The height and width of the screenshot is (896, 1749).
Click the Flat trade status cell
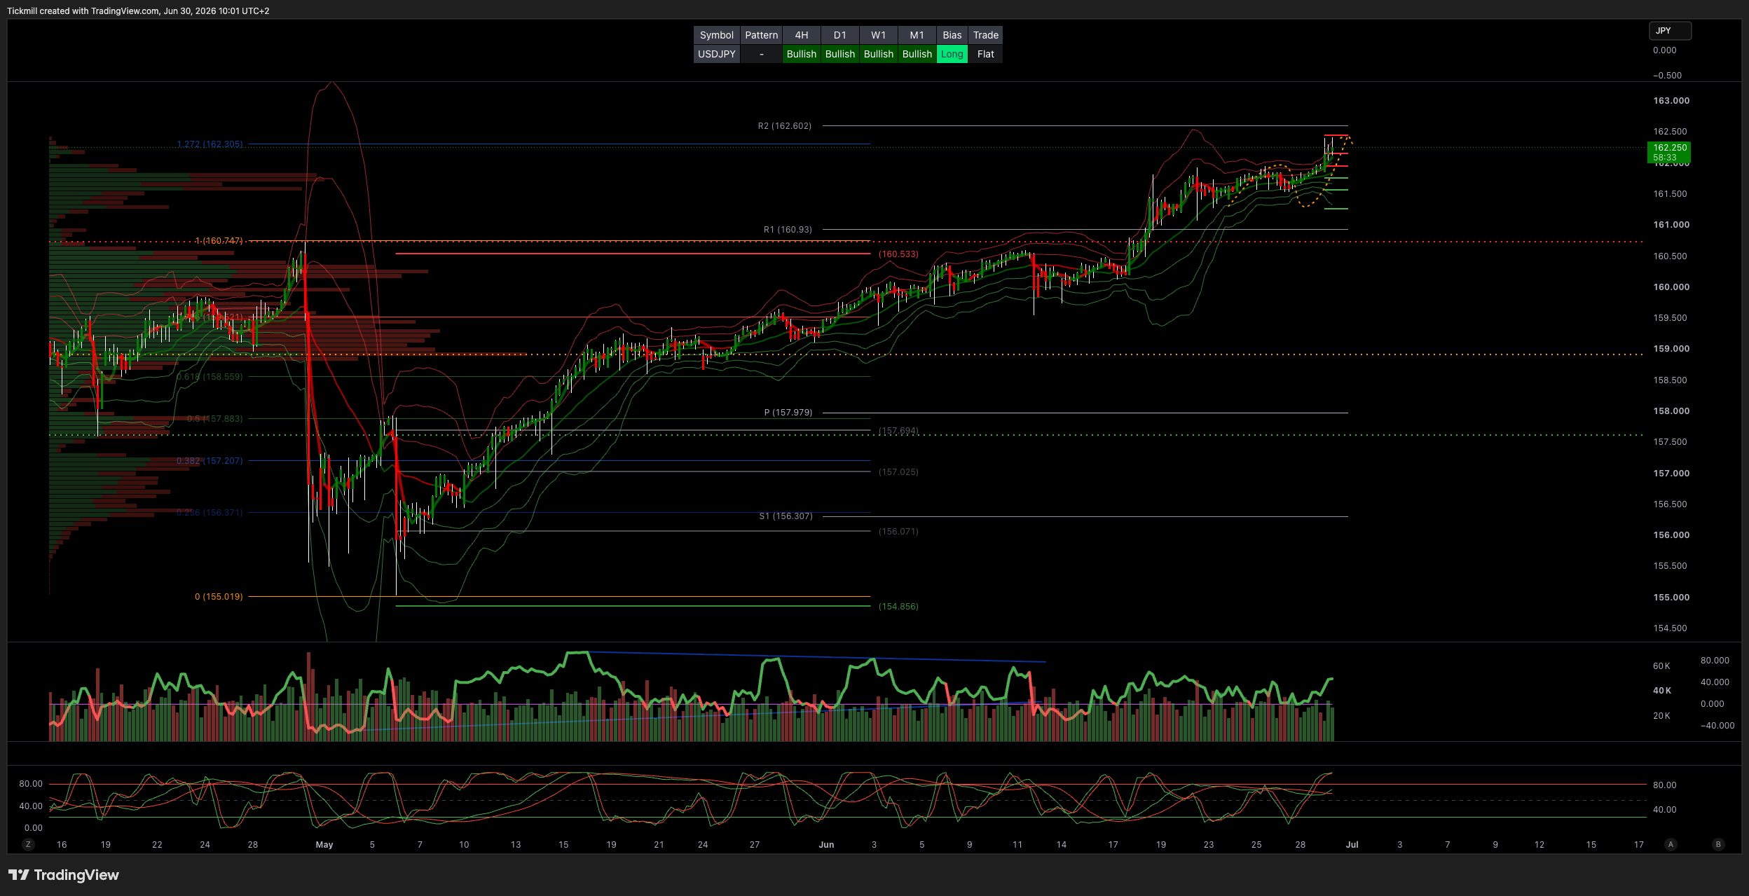(x=986, y=54)
